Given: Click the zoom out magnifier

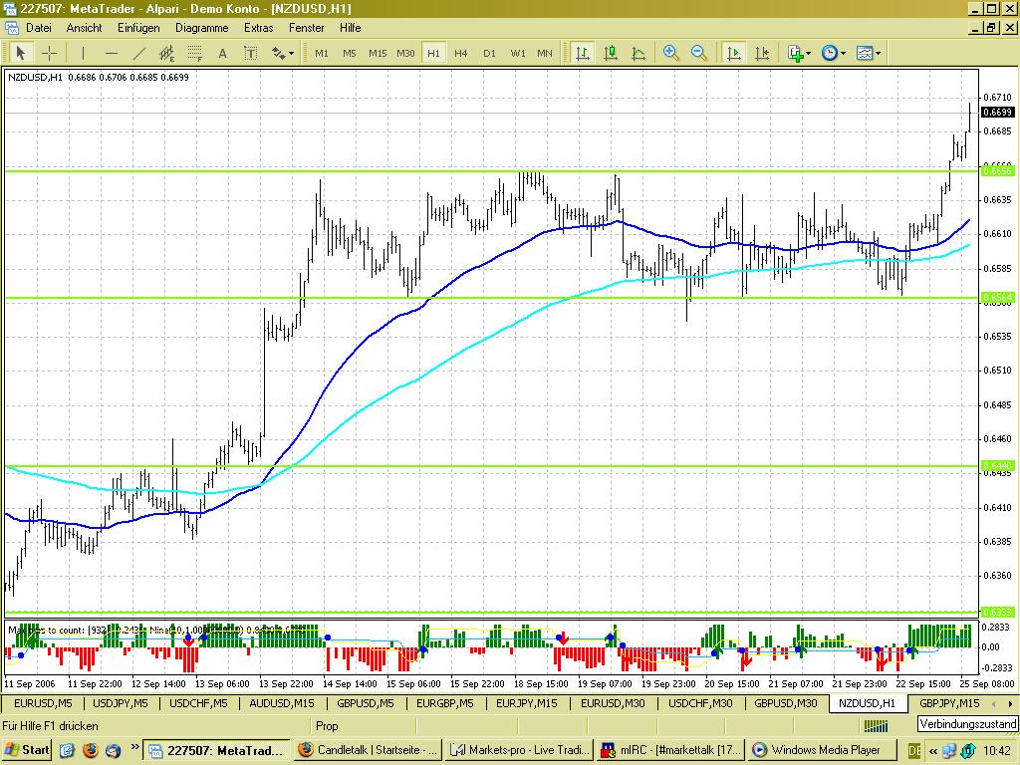Looking at the screenshot, I should point(699,53).
